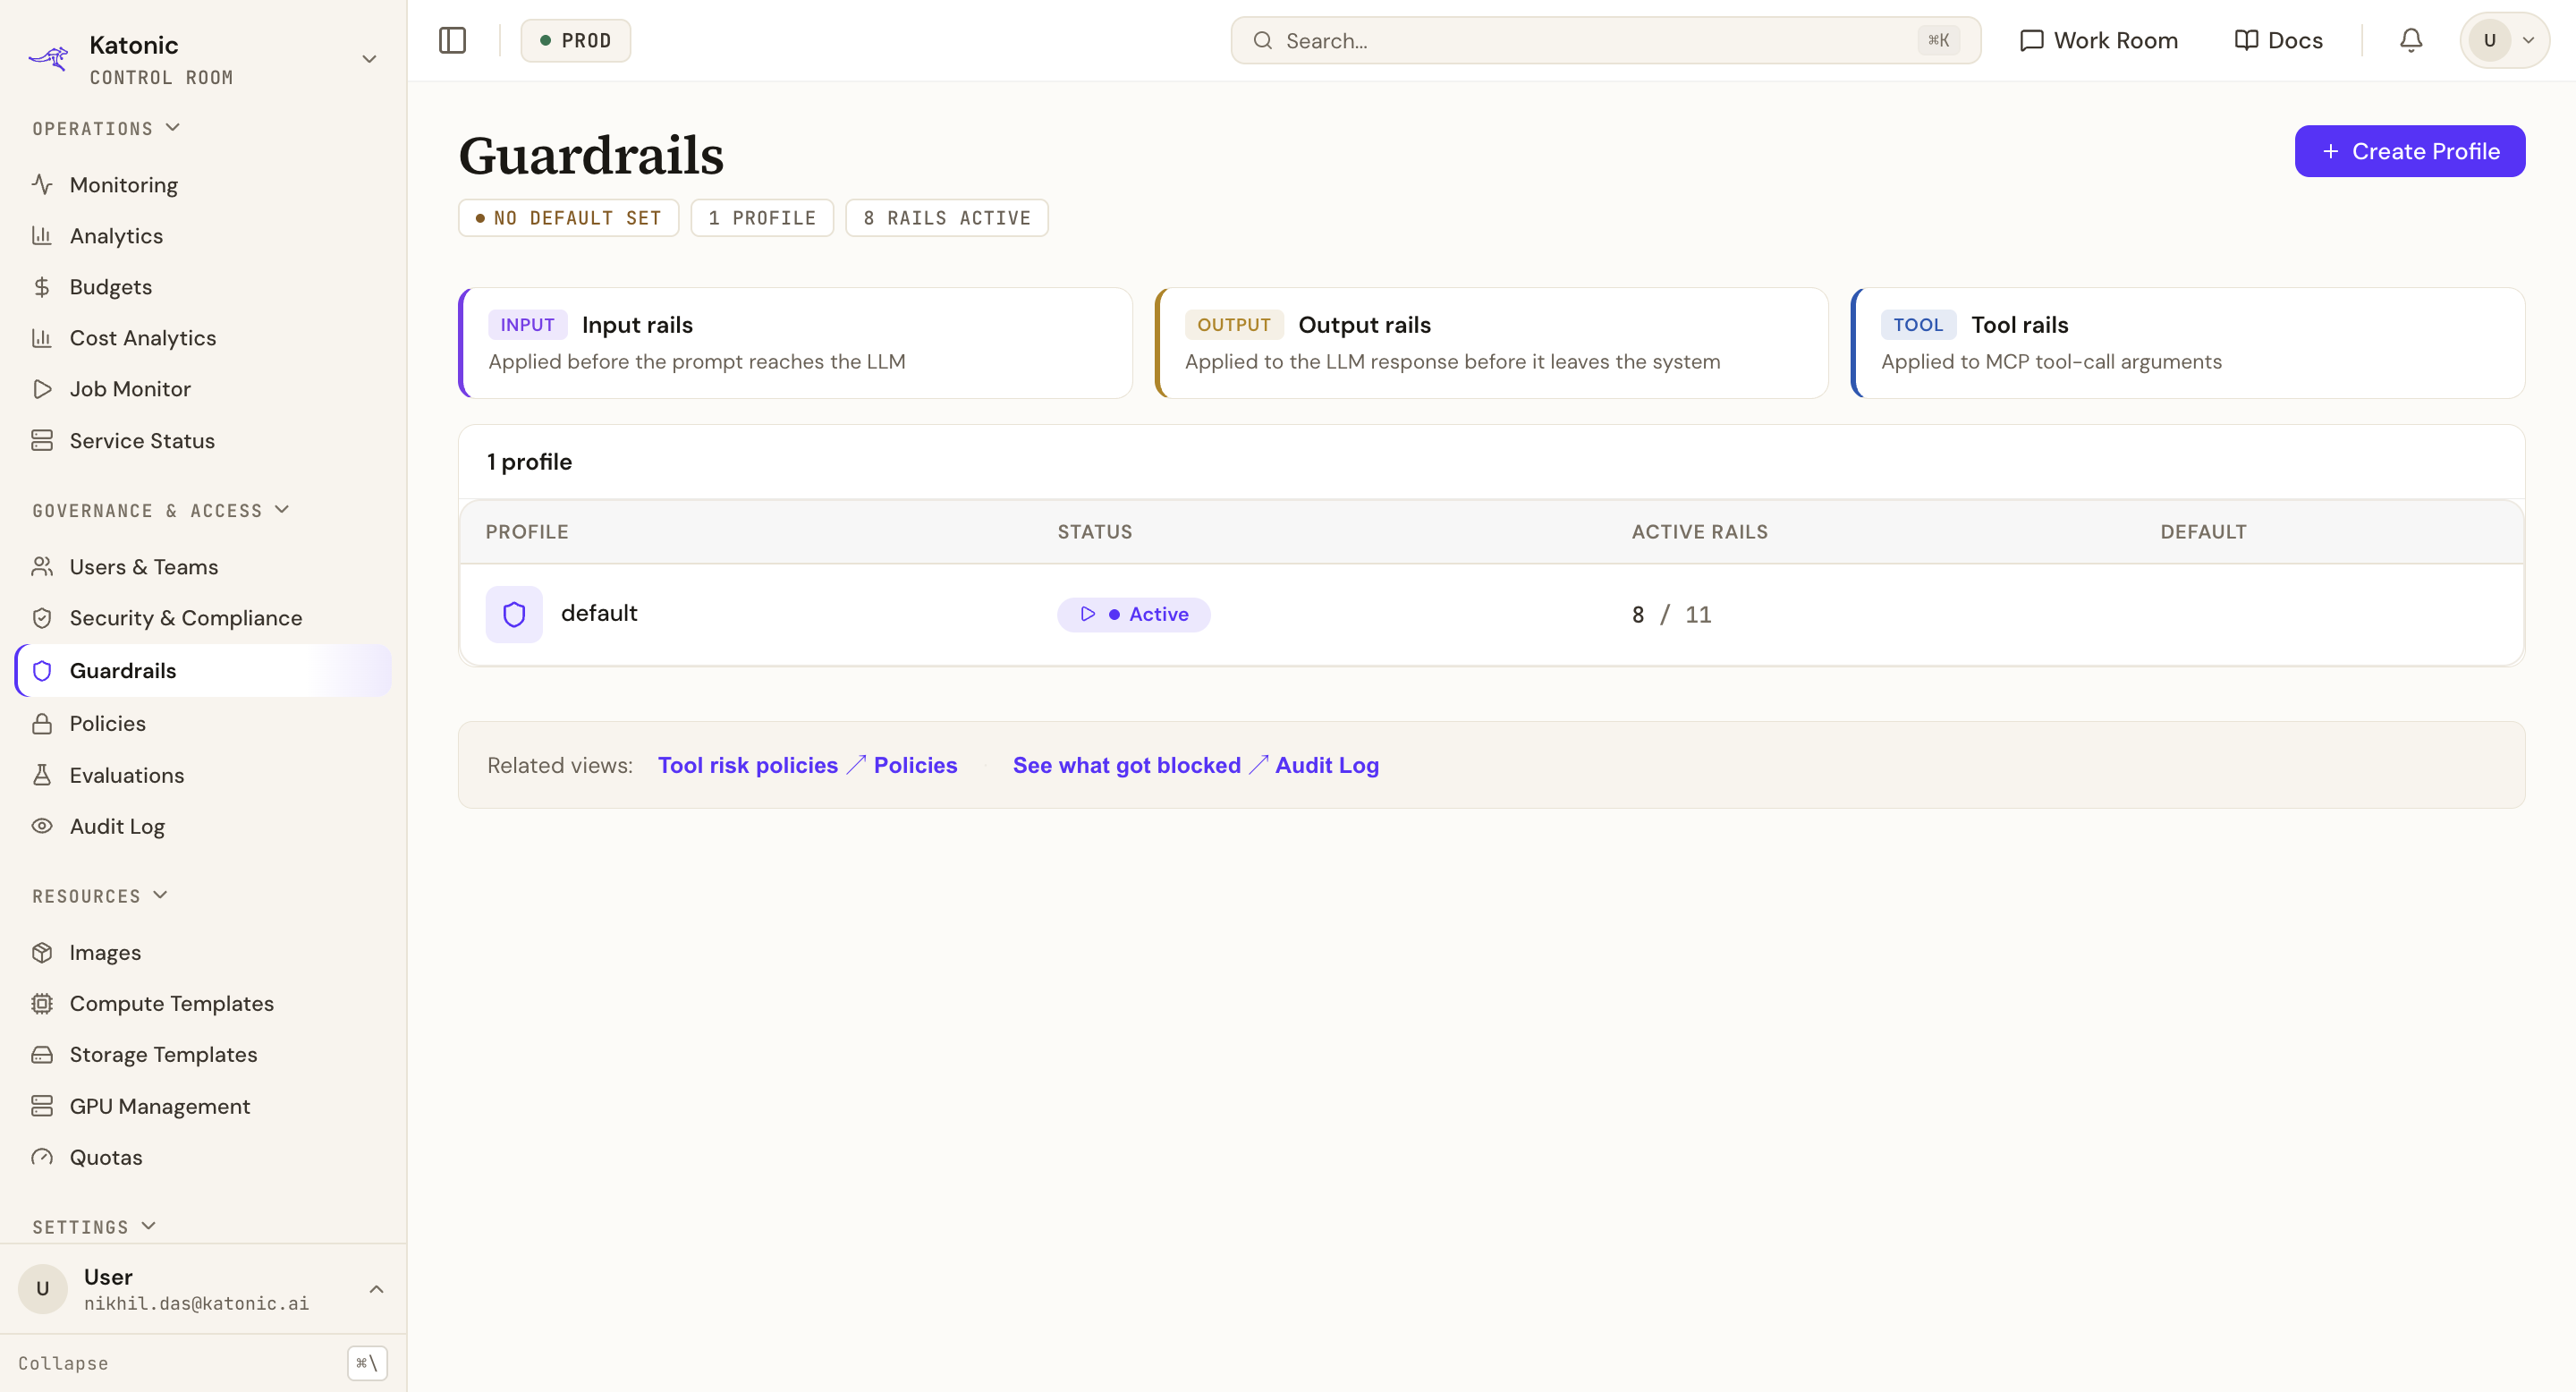Click the nikhil.das@katonic.ai email text

197,1303
